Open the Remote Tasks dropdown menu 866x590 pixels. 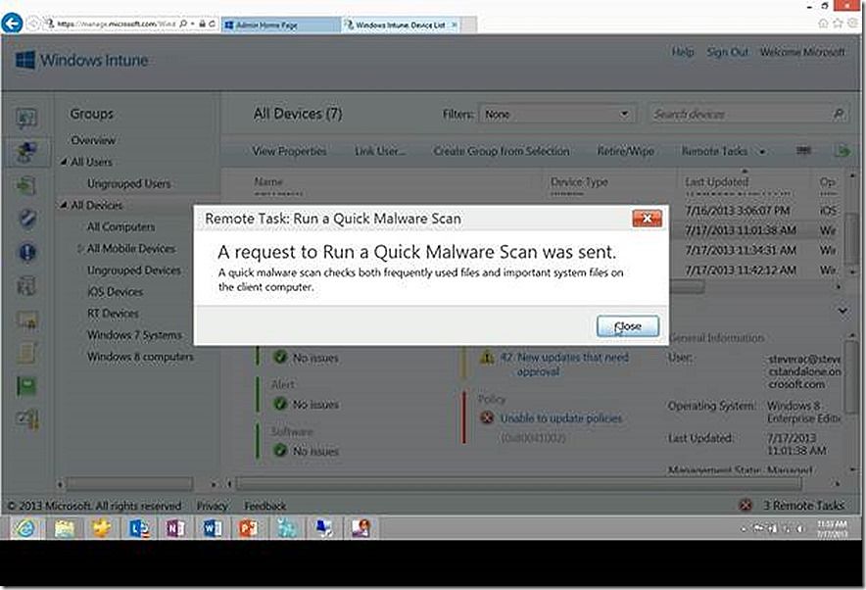coord(723,151)
